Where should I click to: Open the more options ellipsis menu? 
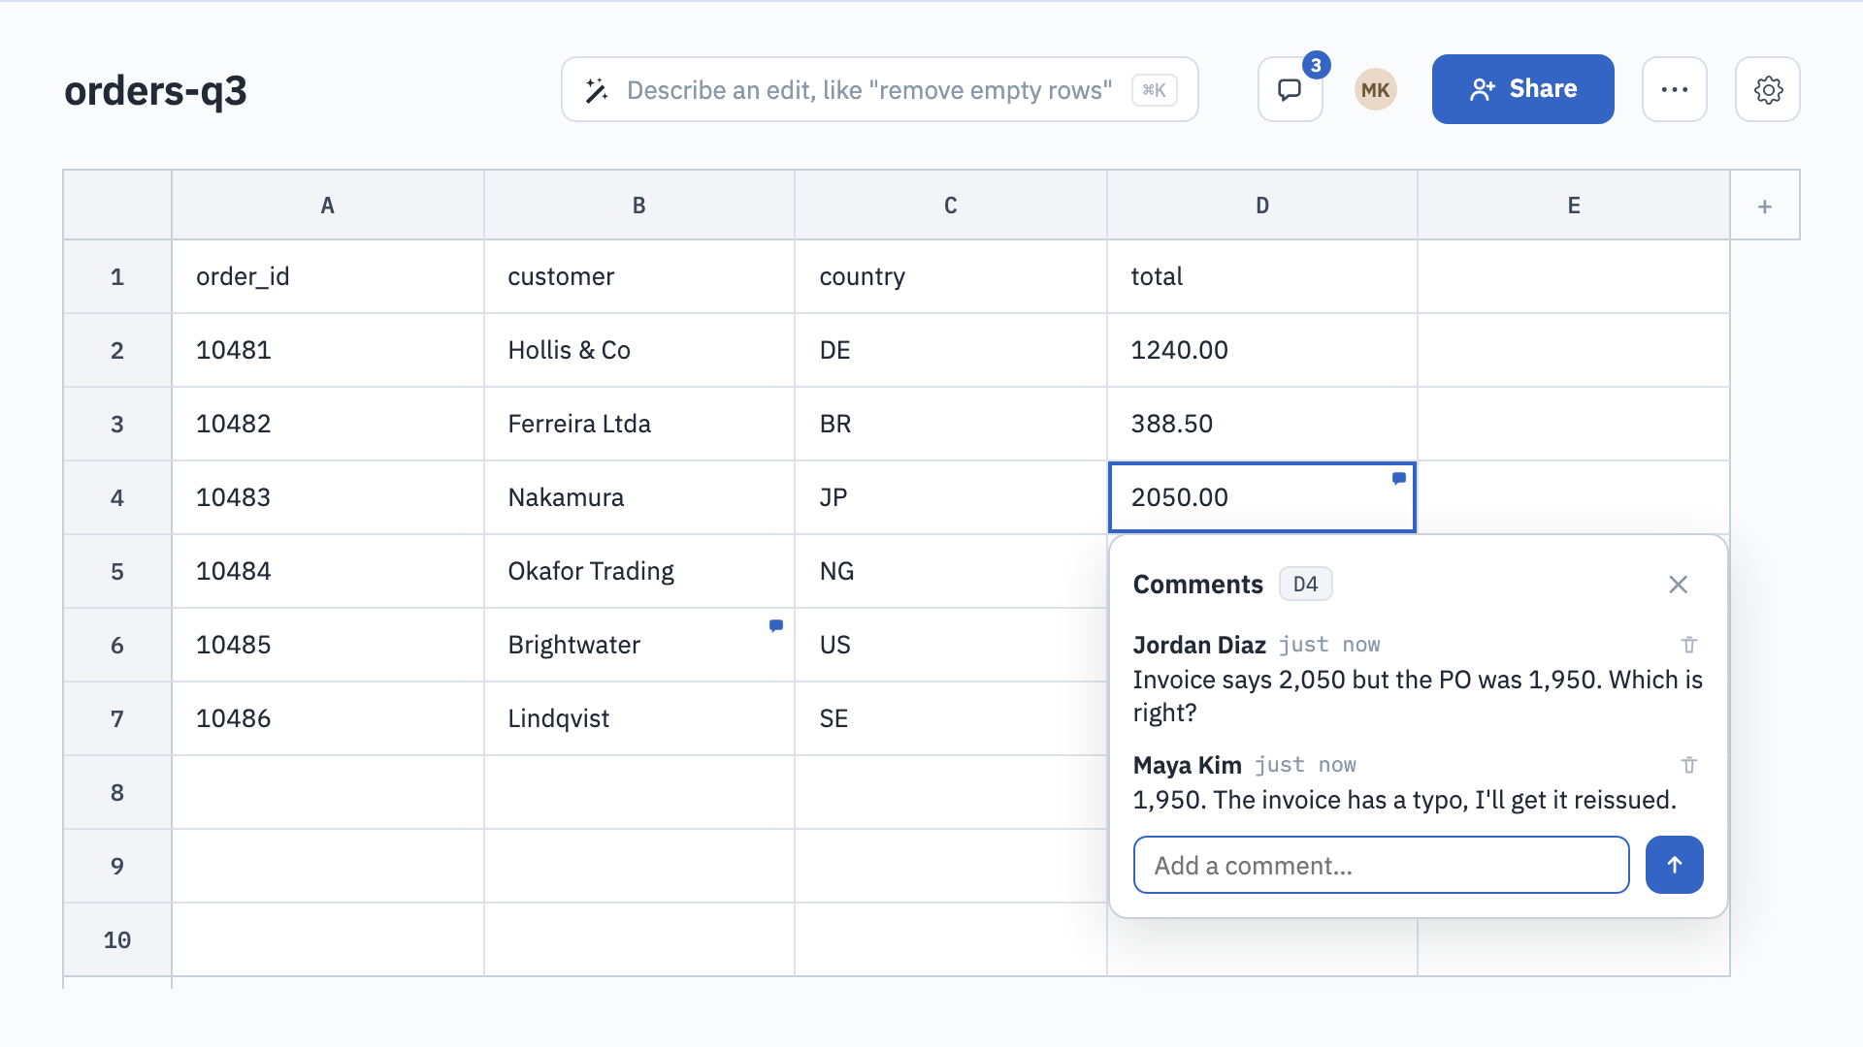coord(1674,89)
